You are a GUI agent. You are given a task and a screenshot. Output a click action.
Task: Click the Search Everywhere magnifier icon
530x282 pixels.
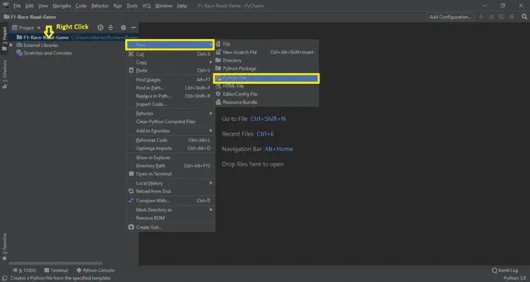[x=523, y=16]
